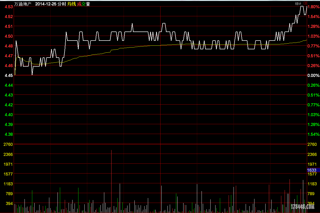
Task: Click the 4.53 price label
Action: click(x=9, y=7)
